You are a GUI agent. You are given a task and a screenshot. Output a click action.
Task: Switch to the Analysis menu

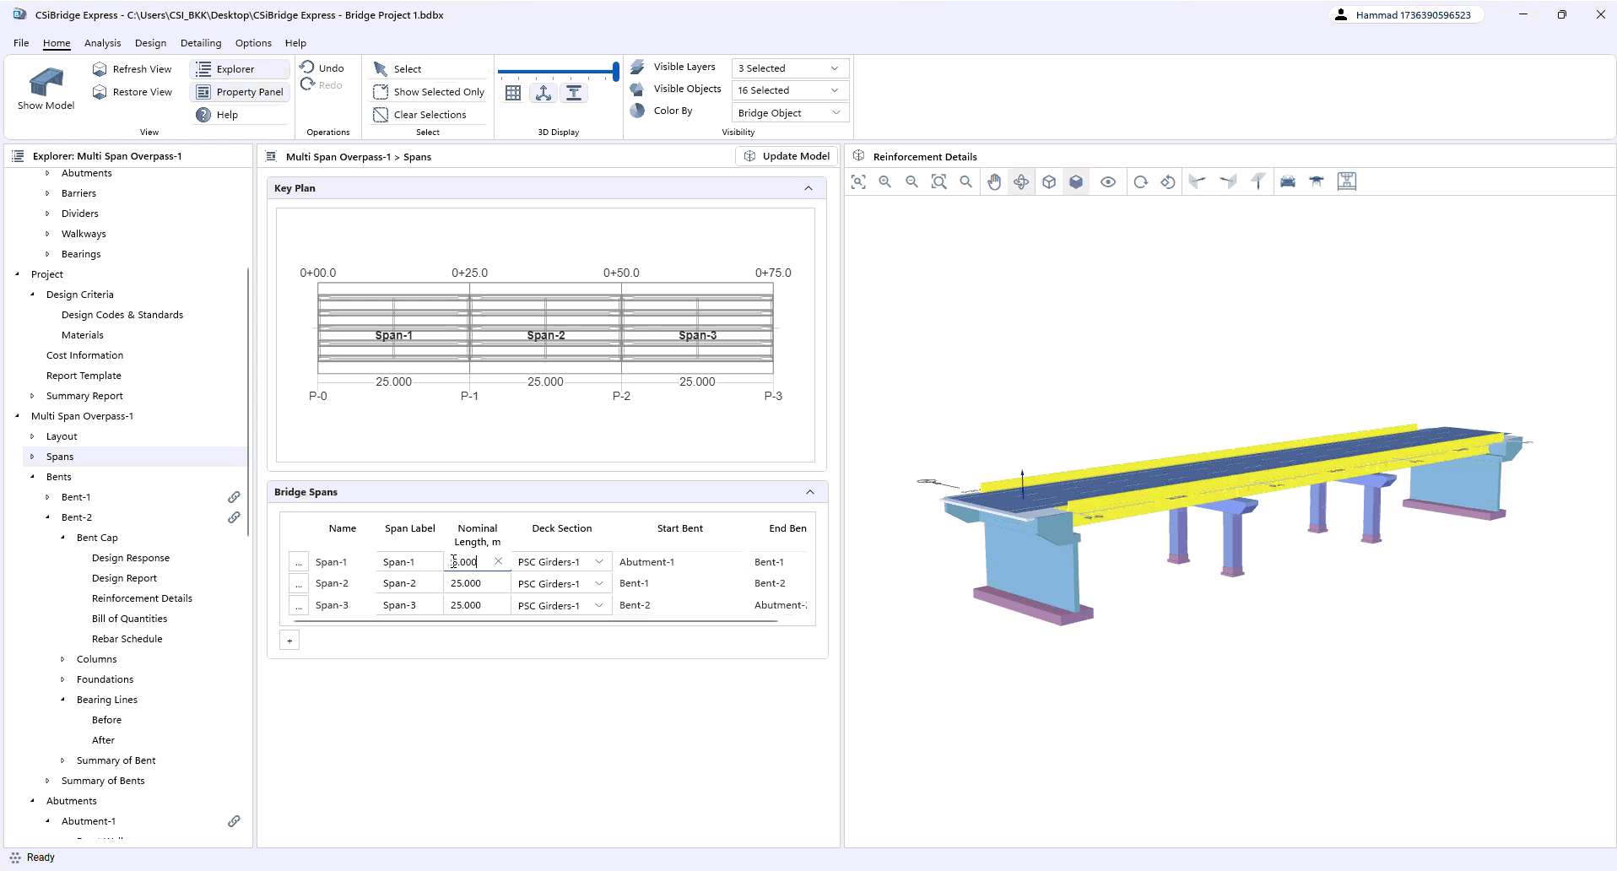coord(102,43)
